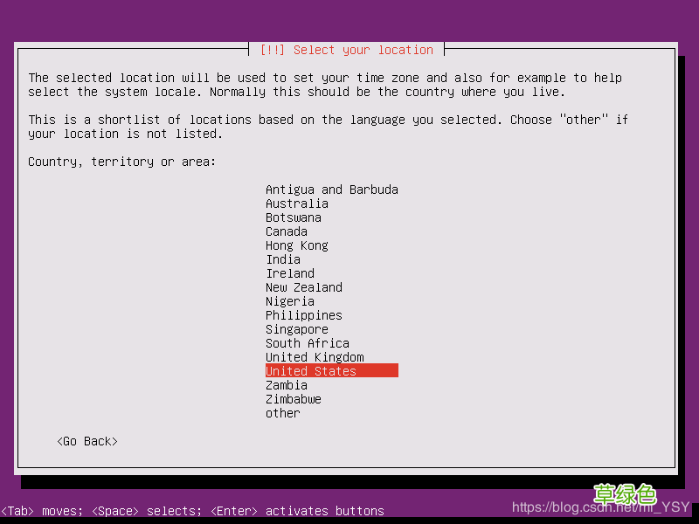Select Zimbabwe in the list
Screen dimensions: 699x524
coord(294,399)
